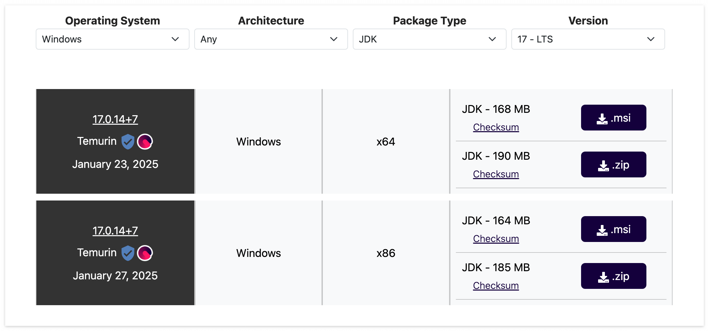Click the Operating System heading

(113, 21)
